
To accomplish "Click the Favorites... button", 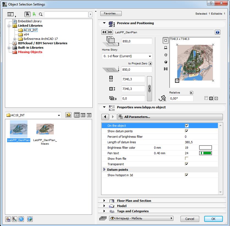I will tap(111, 13).
